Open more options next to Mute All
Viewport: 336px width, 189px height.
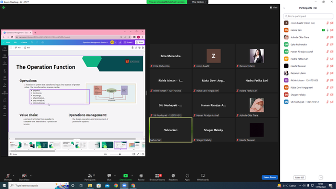(x=321, y=177)
